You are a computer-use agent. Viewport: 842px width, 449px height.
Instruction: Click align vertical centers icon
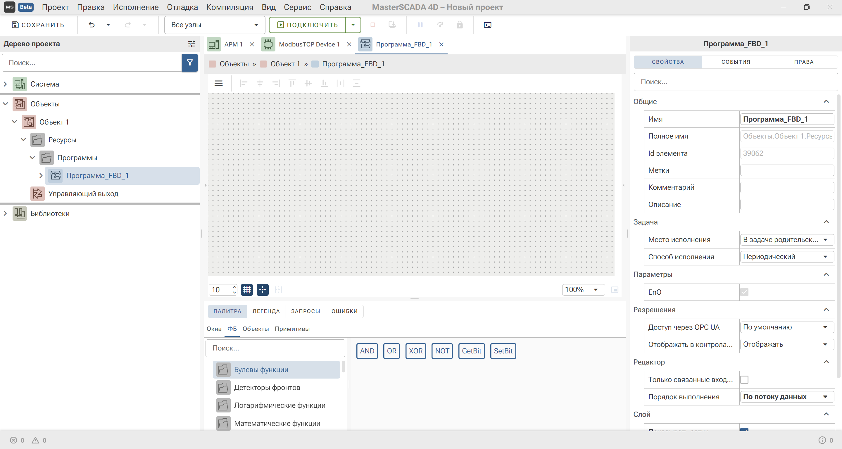coord(308,83)
